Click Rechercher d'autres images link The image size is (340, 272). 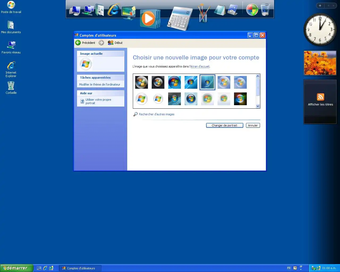pyautogui.click(x=157, y=114)
